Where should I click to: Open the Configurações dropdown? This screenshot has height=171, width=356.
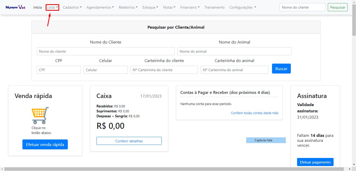pos(243,7)
